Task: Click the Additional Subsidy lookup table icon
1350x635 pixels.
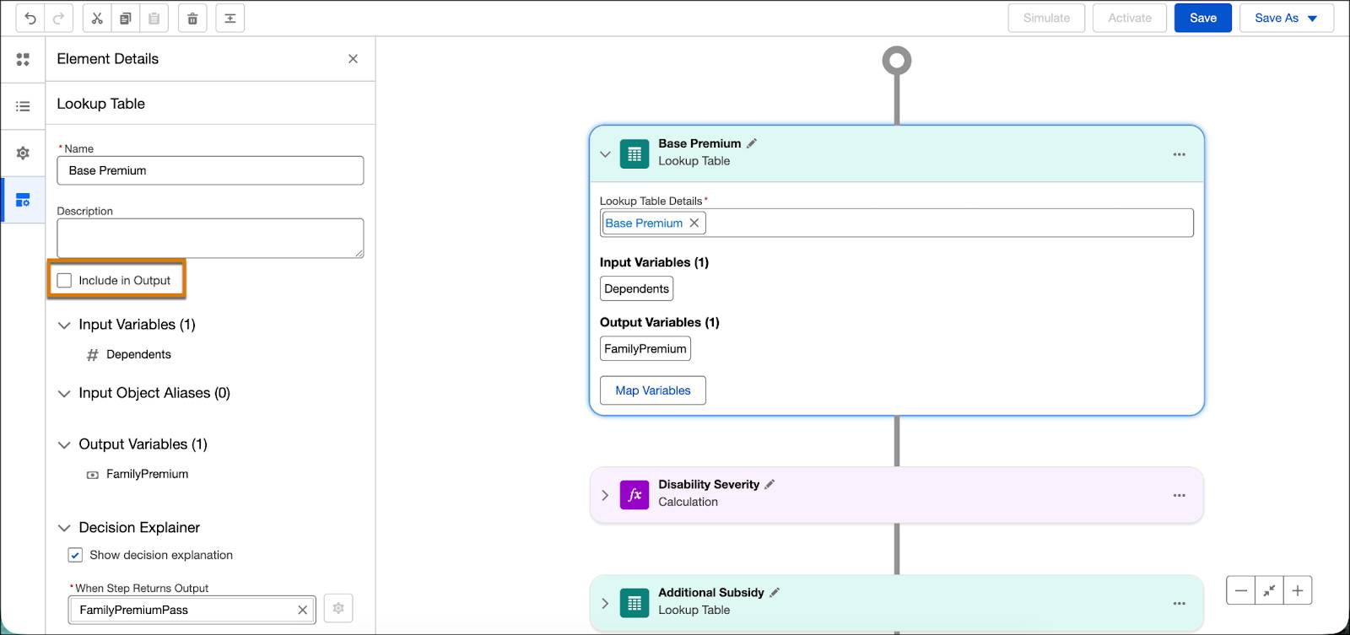Action: 634,603
